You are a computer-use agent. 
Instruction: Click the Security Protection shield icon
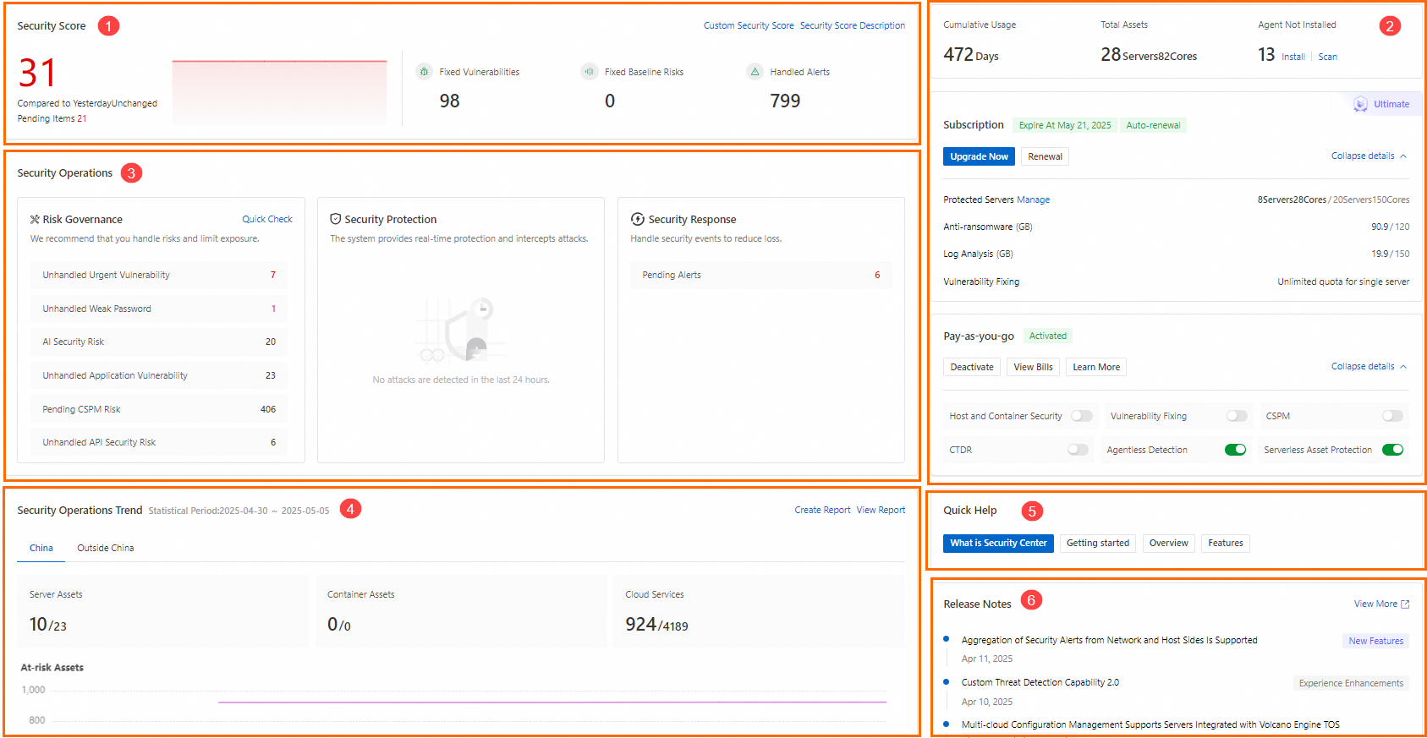pyautogui.click(x=335, y=219)
